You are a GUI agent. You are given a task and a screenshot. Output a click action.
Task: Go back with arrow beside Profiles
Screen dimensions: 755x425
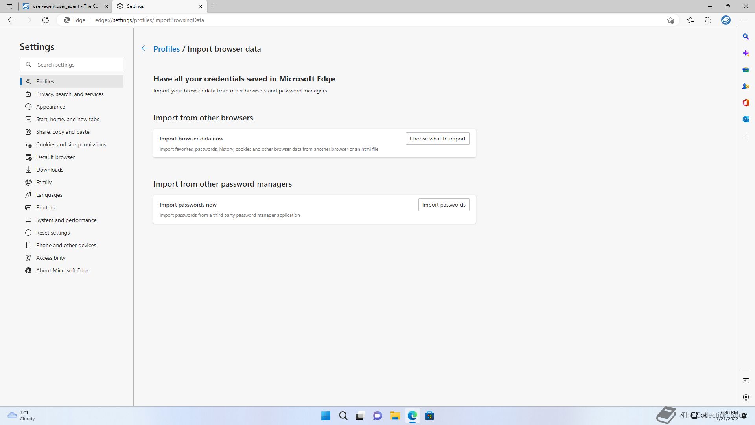(x=145, y=48)
